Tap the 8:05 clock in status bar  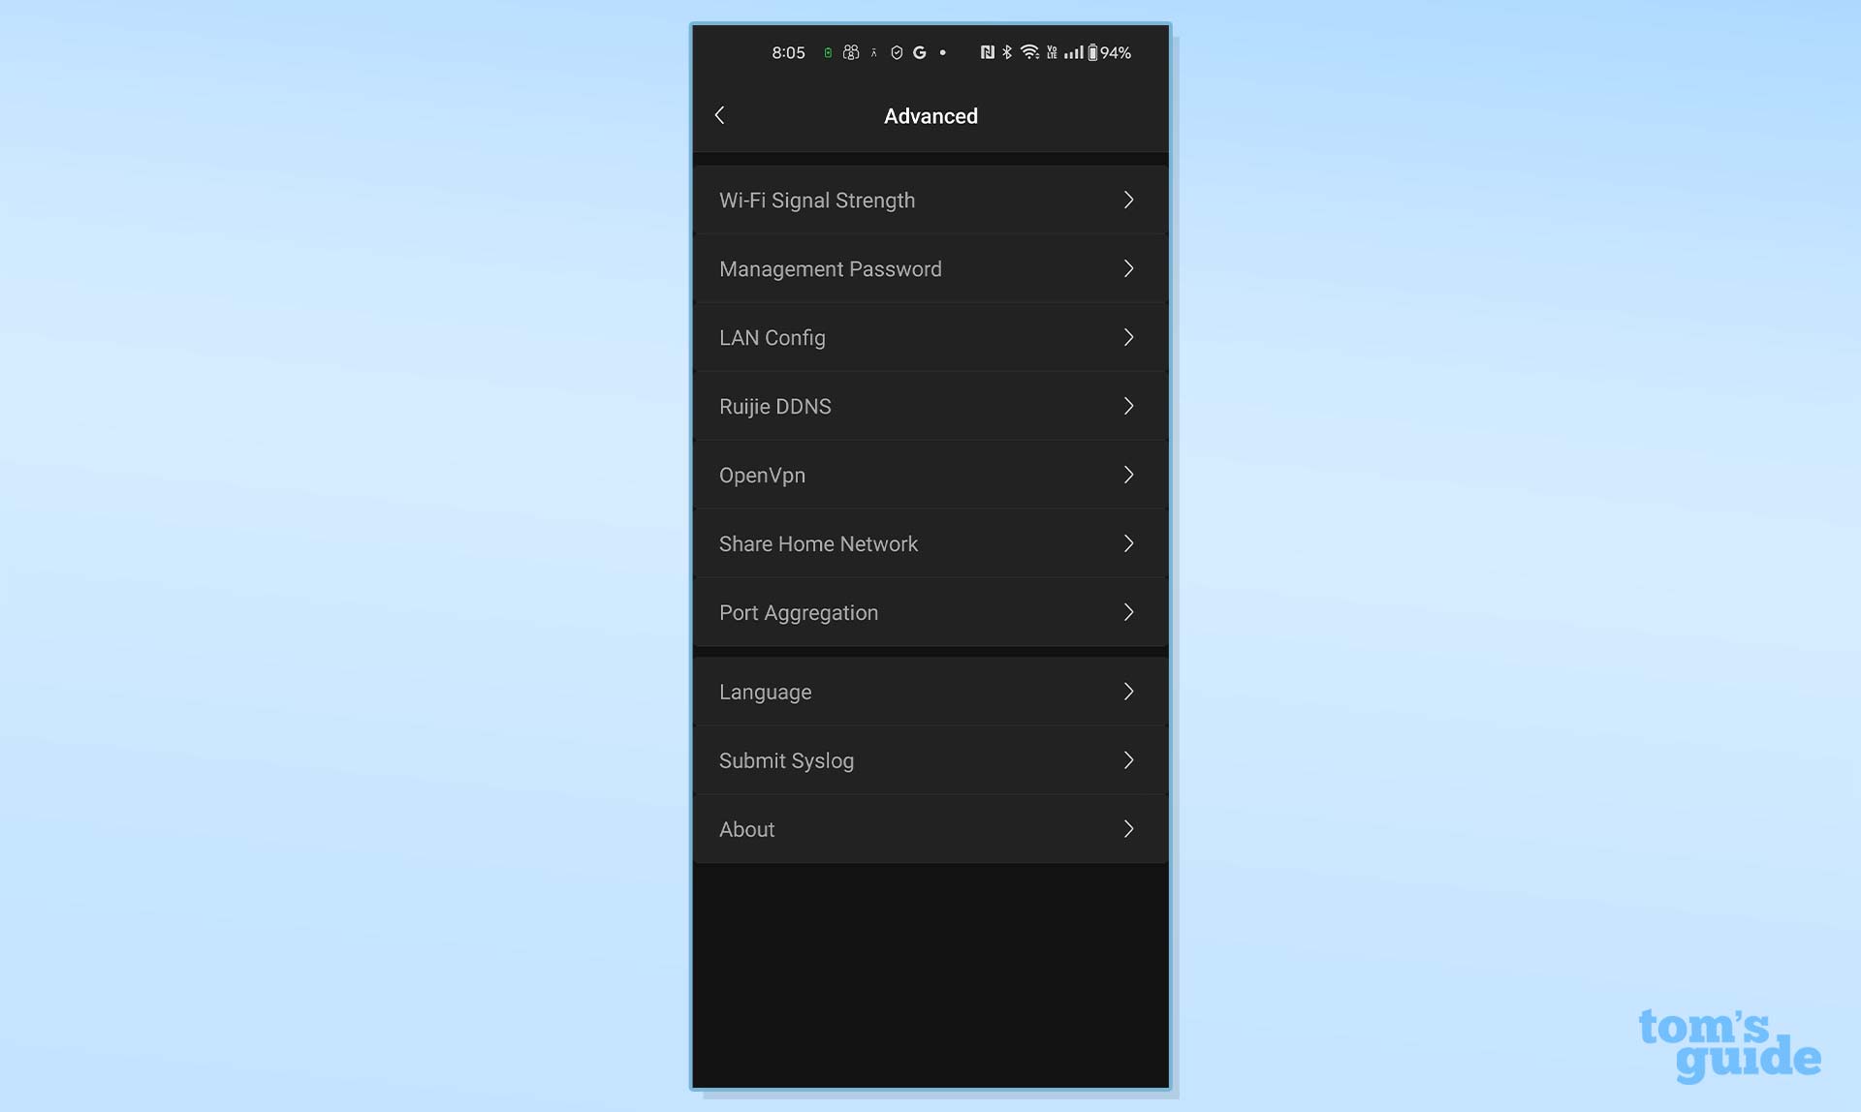click(x=788, y=52)
